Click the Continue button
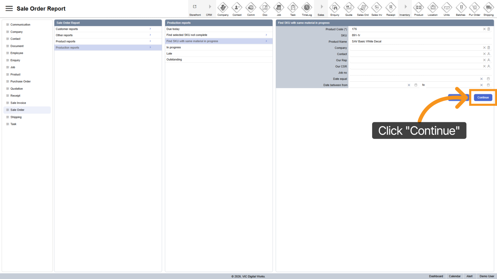 pyautogui.click(x=483, y=97)
